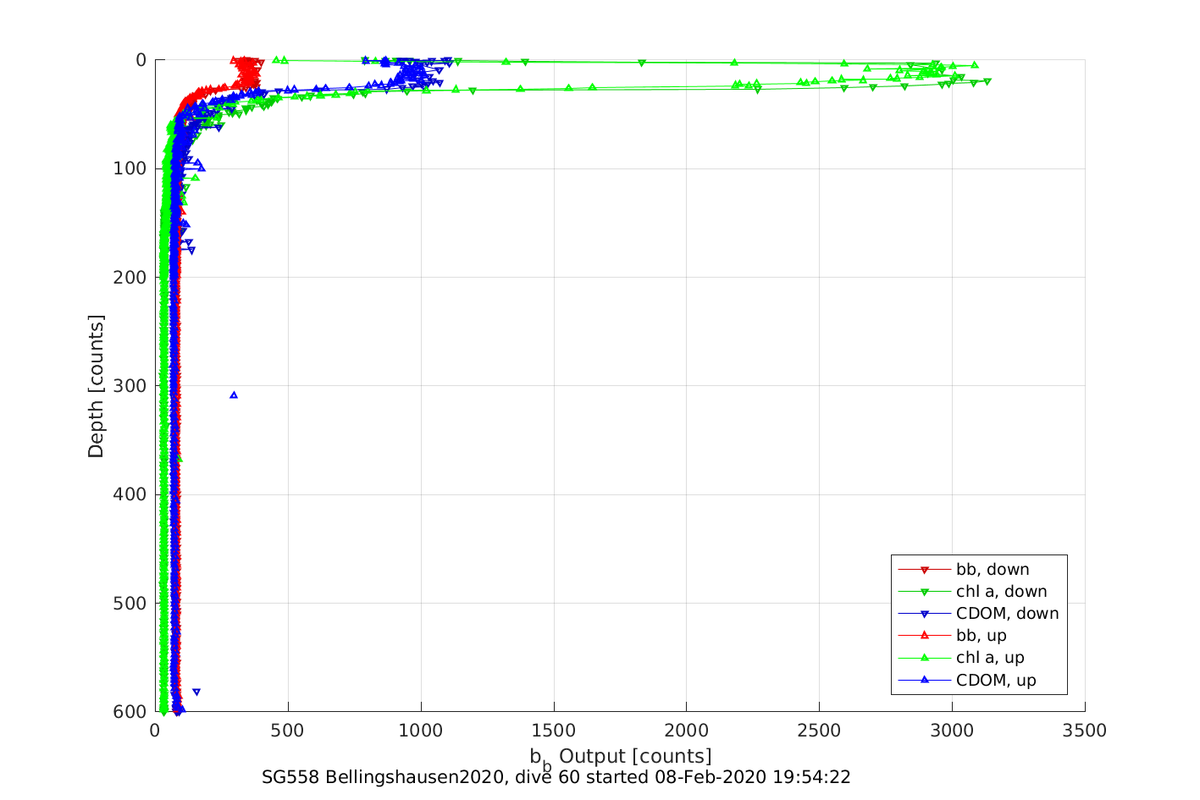The height and width of the screenshot is (800, 1200).
Task: Click the x-axis tick label 500
Action: tap(288, 731)
